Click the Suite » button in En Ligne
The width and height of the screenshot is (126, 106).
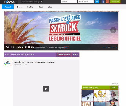pyautogui.click(x=114, y=88)
